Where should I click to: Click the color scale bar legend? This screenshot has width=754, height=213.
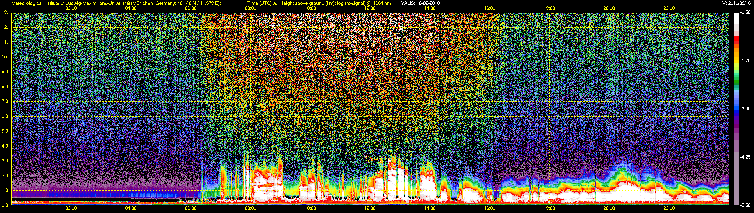(737, 109)
